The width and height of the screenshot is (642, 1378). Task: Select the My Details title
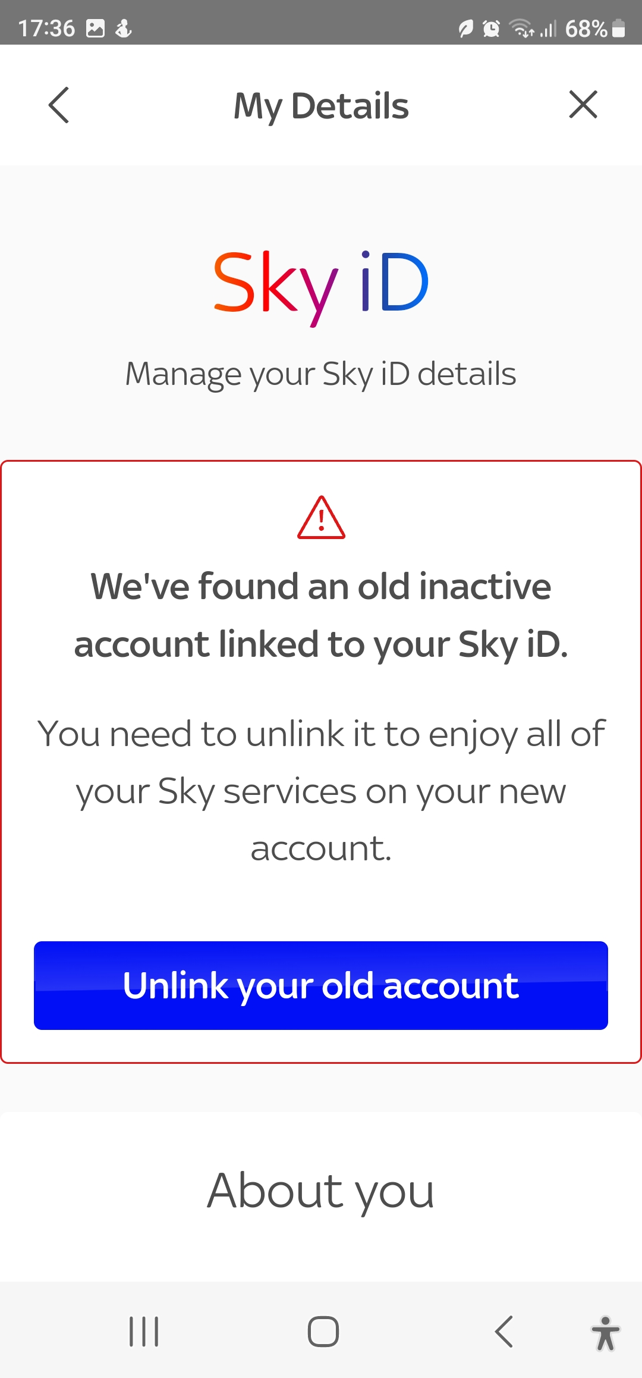321,105
